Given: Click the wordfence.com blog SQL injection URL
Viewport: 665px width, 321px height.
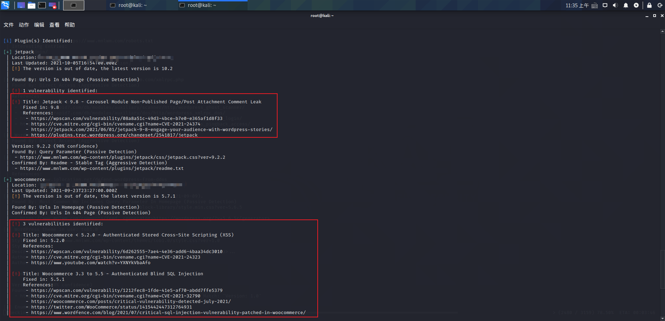Looking at the screenshot, I should [x=168, y=313].
